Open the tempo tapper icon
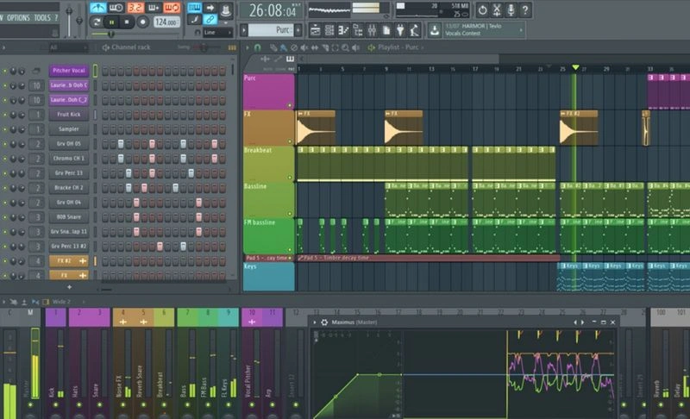Image resolution: width=690 pixels, height=419 pixels. click(x=414, y=30)
